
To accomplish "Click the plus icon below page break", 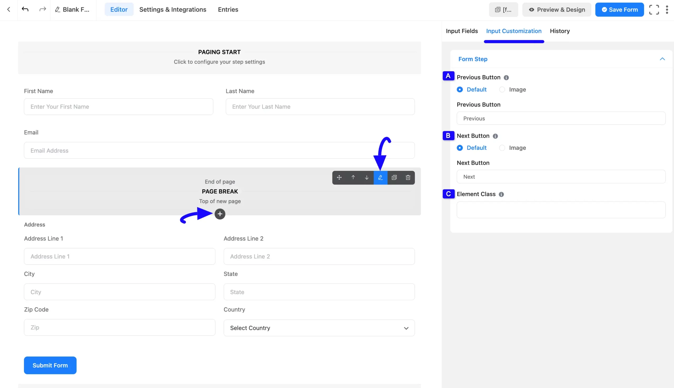I will pyautogui.click(x=220, y=214).
